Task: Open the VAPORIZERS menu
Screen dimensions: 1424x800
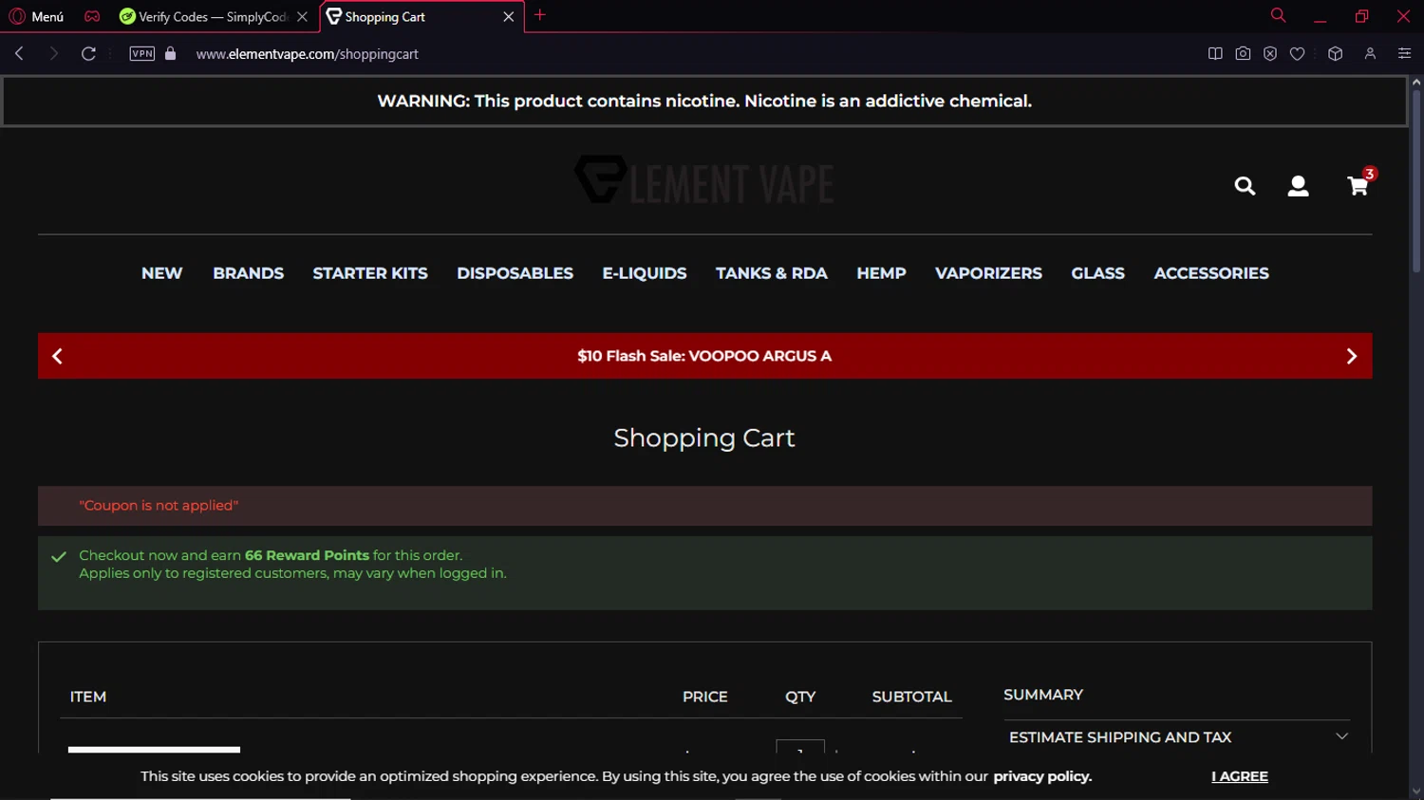Action: coord(988,273)
